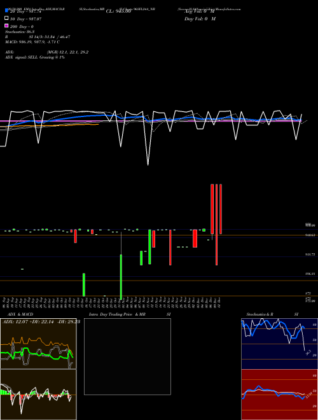Click the empty intraday trading price panel

127,356
